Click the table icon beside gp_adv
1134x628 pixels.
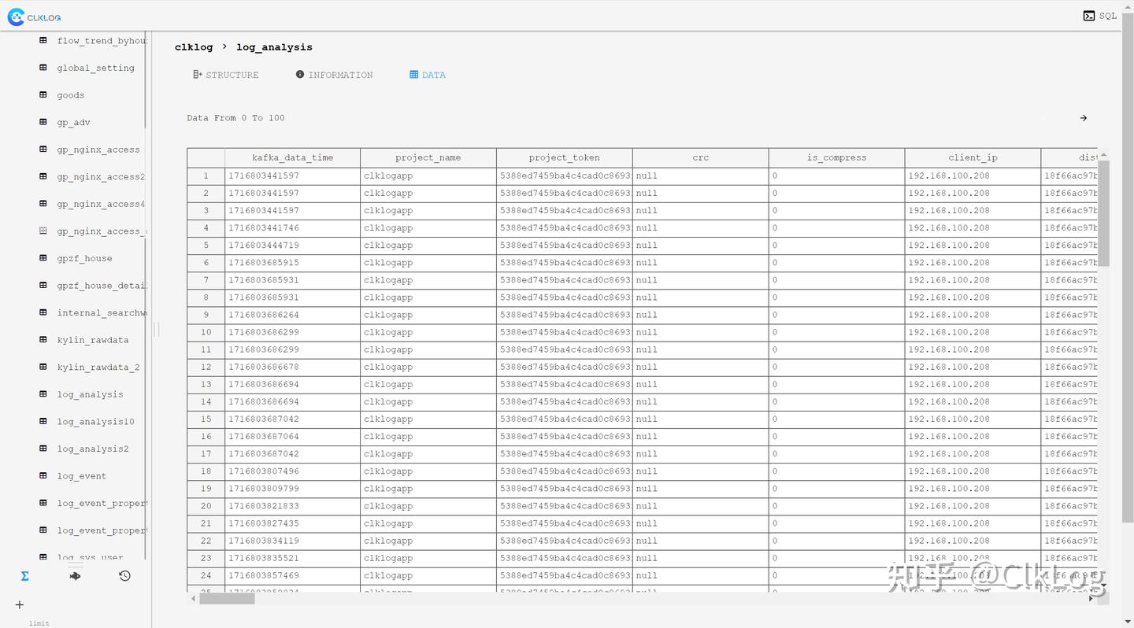pyautogui.click(x=43, y=122)
